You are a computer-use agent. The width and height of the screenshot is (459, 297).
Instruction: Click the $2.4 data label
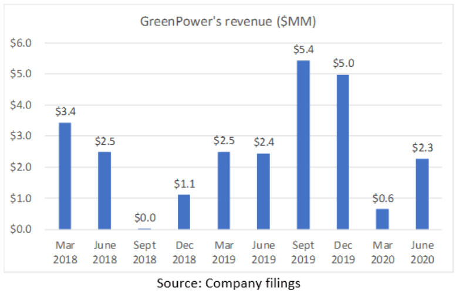264,142
